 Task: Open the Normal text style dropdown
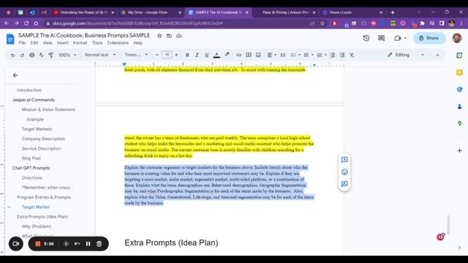(100, 55)
